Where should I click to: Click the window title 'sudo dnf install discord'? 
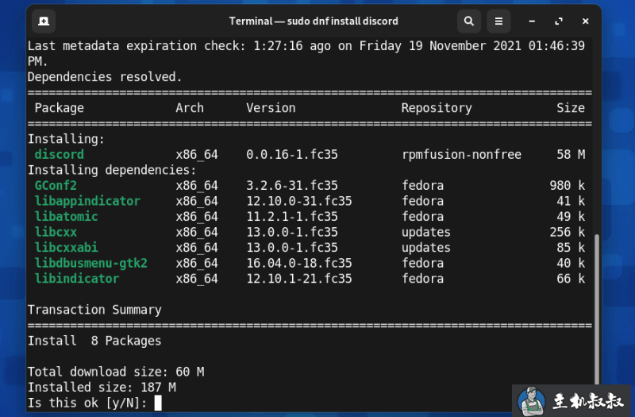[x=343, y=21]
